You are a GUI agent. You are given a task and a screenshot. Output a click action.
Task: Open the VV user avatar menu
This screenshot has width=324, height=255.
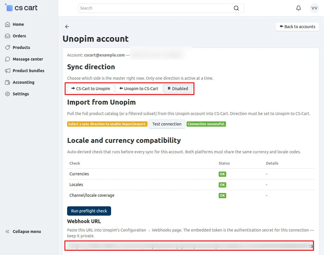click(x=314, y=8)
